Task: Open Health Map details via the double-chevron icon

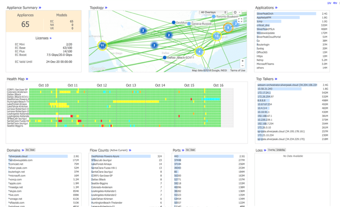Action: click(27, 79)
